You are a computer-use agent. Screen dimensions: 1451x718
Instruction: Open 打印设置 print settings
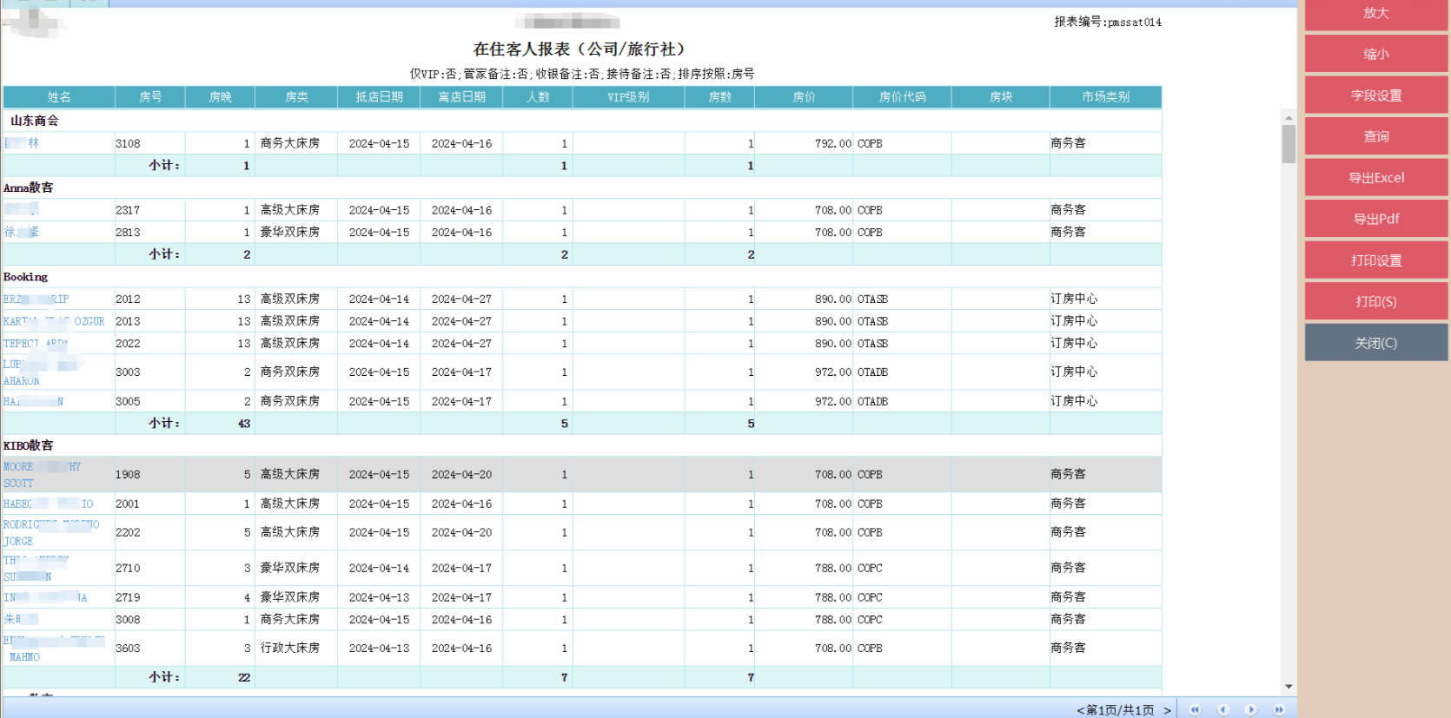[1375, 260]
